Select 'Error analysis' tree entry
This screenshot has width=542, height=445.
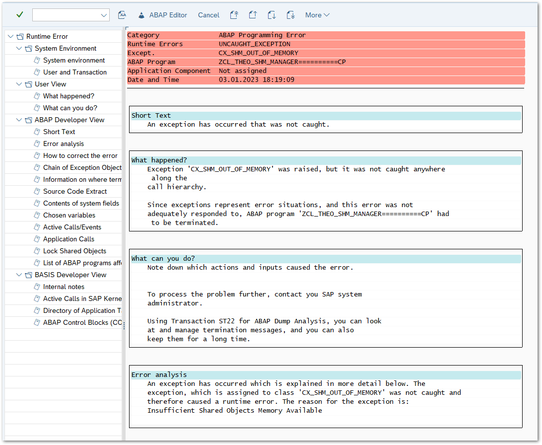pos(64,144)
